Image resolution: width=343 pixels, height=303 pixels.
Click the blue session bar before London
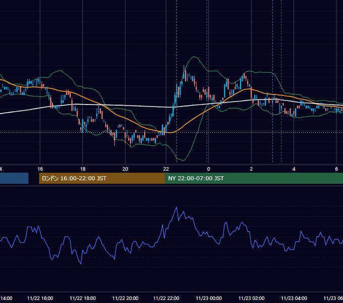(14, 178)
